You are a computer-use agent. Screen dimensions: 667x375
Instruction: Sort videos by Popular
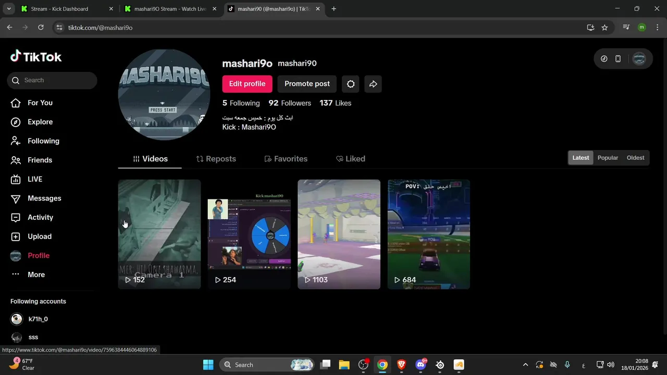click(608, 158)
